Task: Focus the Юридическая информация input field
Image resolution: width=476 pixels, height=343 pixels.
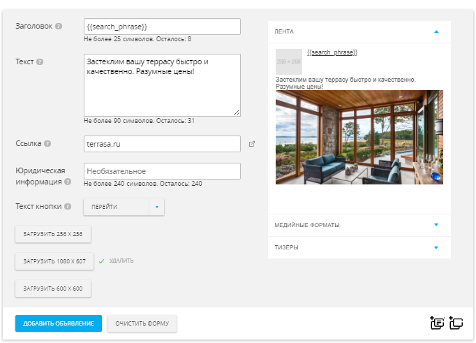Action: click(162, 171)
